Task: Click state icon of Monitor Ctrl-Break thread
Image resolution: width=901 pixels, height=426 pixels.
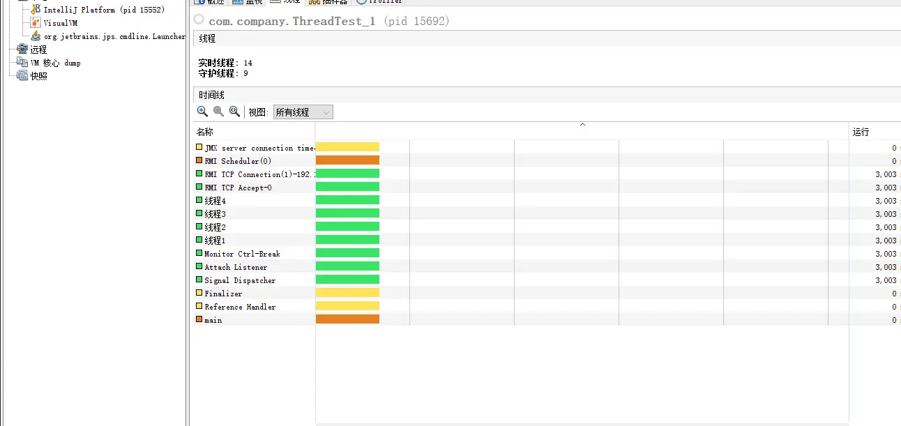Action: click(x=199, y=253)
